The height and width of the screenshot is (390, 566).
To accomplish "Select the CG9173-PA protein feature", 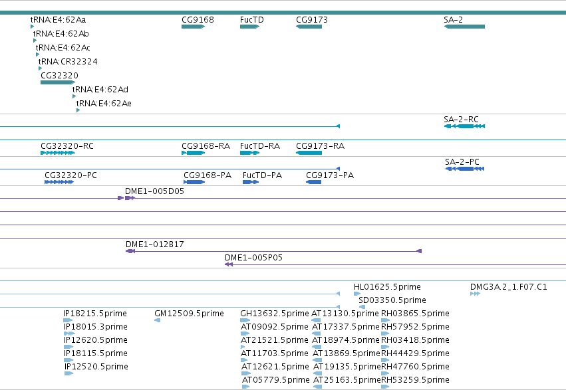I will point(313,182).
